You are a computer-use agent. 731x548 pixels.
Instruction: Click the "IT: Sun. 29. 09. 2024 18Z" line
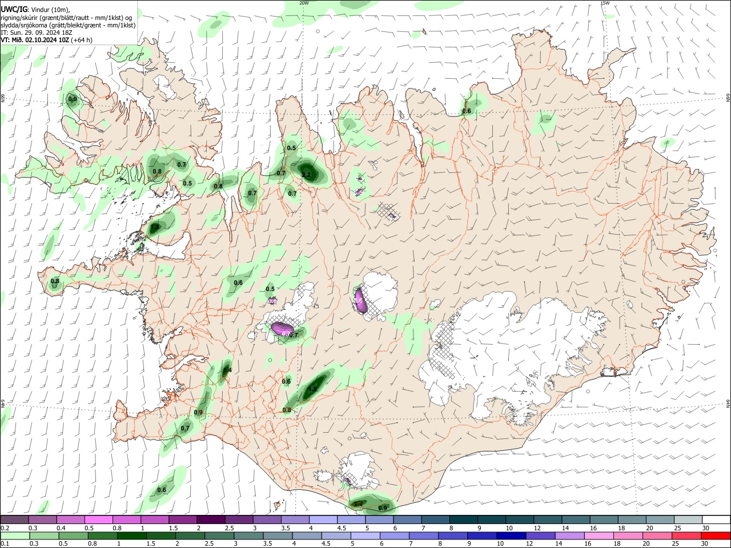[35, 33]
